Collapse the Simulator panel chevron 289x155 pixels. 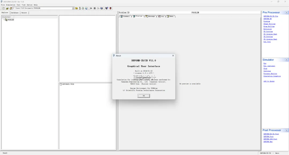(287, 60)
